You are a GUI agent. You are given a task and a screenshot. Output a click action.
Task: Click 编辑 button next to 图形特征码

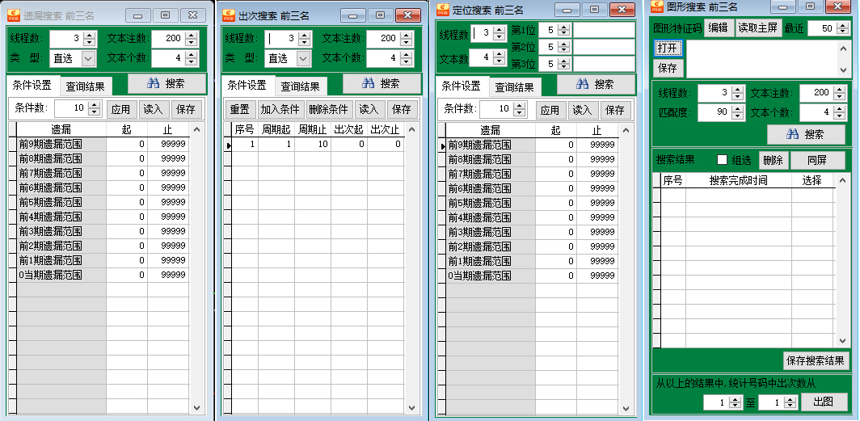point(718,27)
